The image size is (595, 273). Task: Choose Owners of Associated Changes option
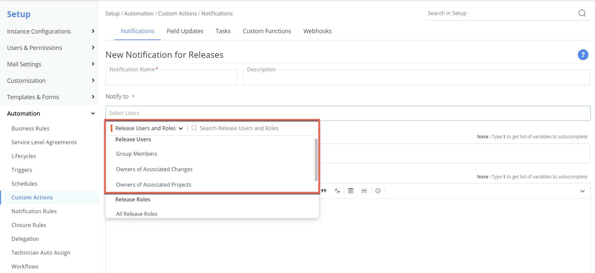[x=154, y=169]
